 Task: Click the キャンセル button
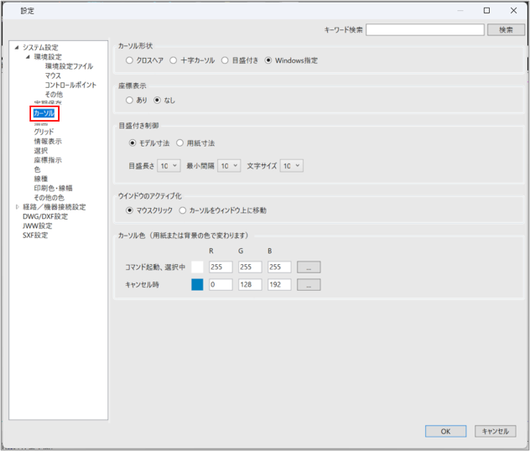pos(495,431)
